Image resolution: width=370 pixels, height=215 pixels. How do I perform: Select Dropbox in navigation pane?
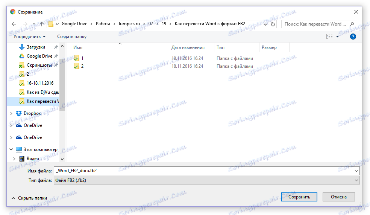pos(32,113)
